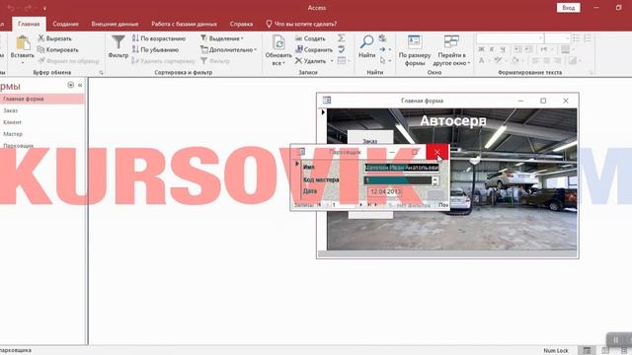632x355 pixels.
Task: Click the Bold (Ж) formatting icon
Action: (x=481, y=49)
